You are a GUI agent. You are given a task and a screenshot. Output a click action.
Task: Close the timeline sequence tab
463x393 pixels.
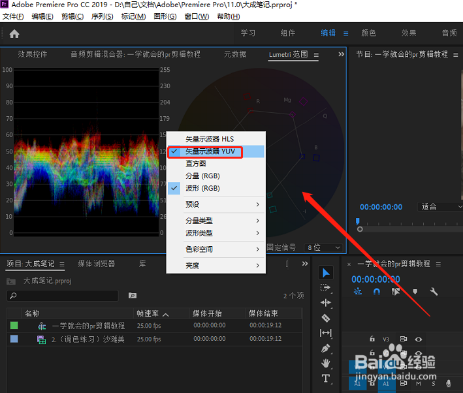(349, 264)
